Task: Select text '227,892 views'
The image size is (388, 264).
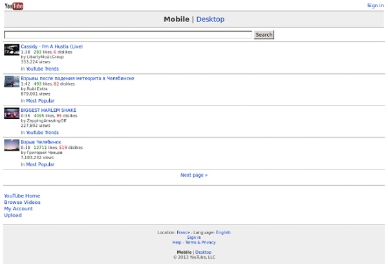Action: tap(36, 126)
